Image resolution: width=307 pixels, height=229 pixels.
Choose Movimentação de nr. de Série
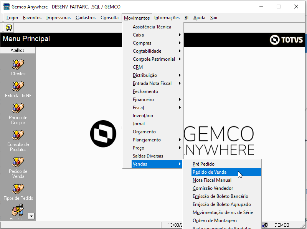(x=226, y=212)
